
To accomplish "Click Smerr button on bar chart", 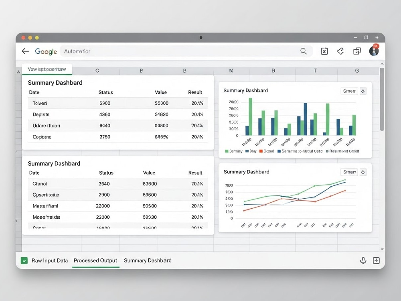I will (x=349, y=91).
